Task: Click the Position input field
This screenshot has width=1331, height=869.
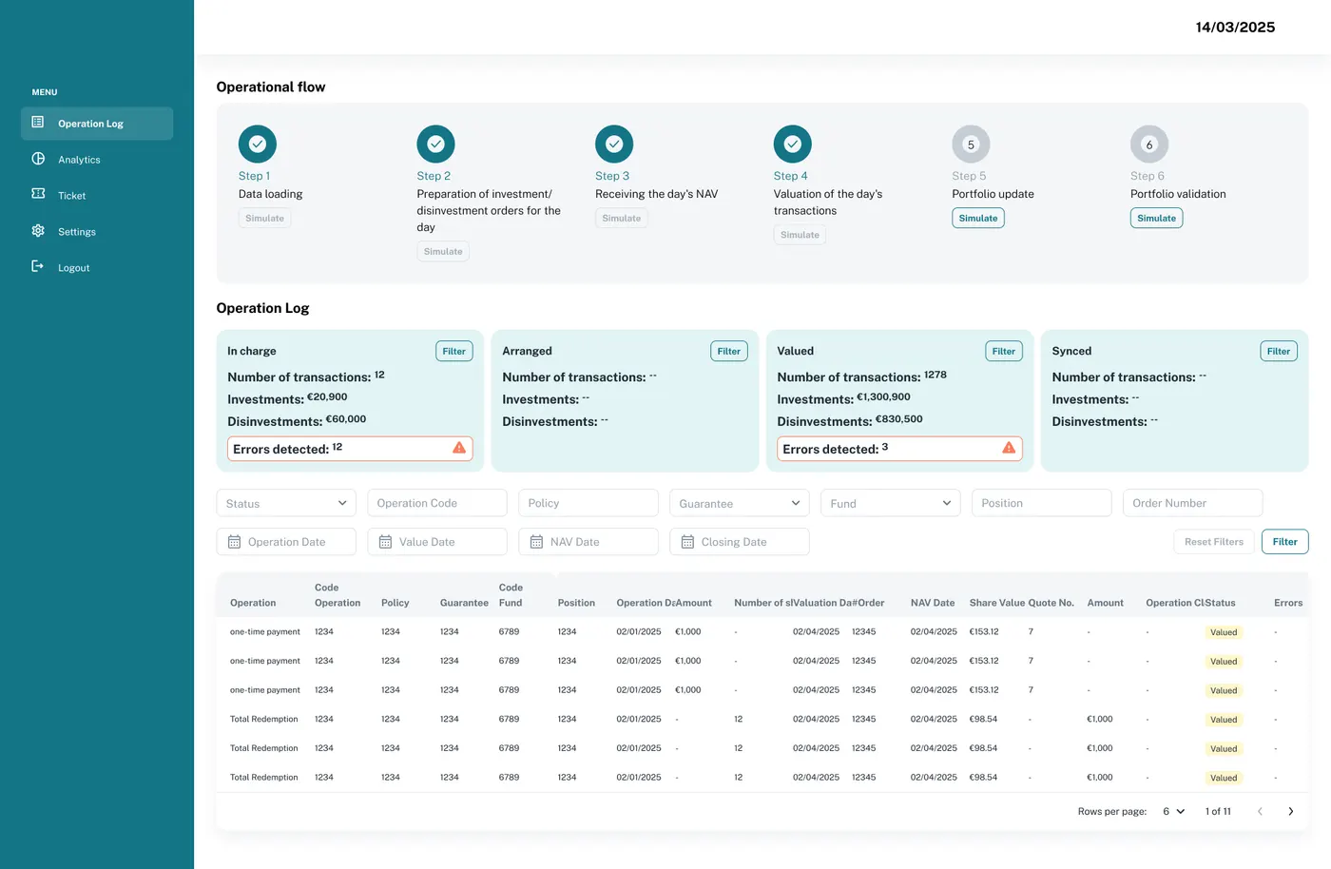Action: tap(1042, 503)
